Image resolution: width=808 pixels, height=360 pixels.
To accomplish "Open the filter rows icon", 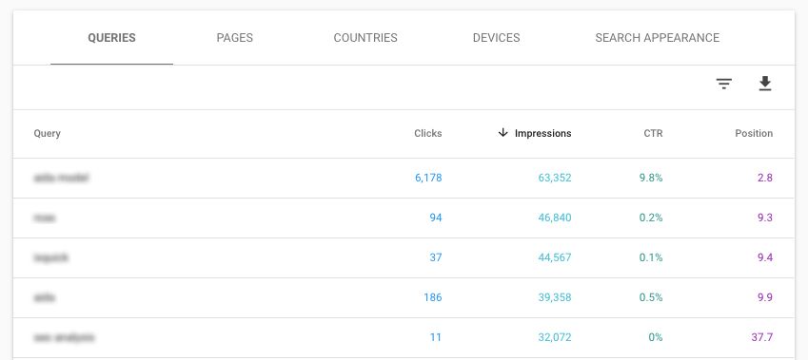I will [x=724, y=84].
